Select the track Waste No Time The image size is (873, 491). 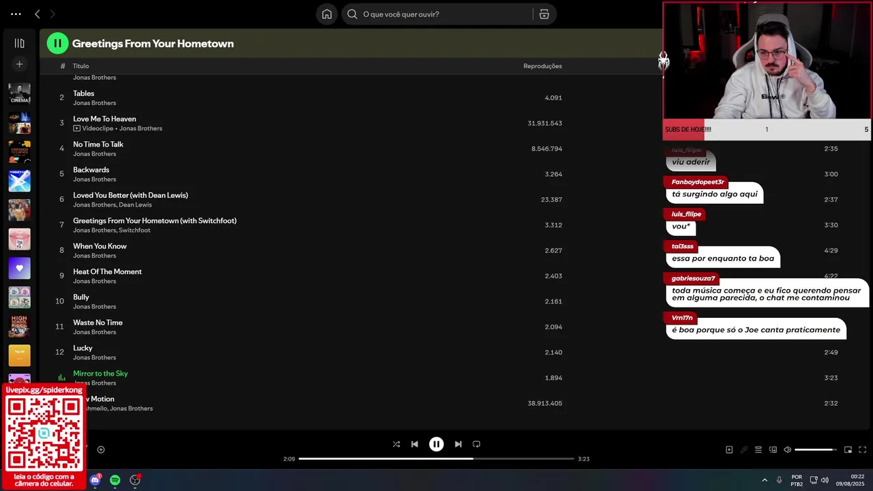point(98,323)
